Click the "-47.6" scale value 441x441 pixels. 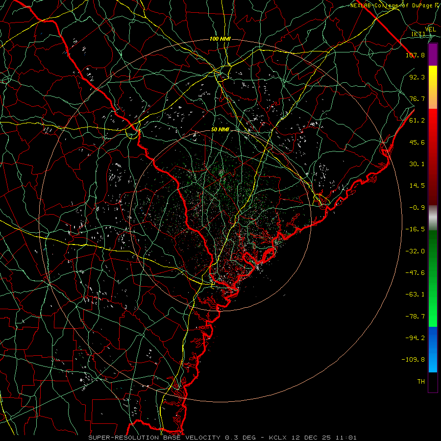[415, 273]
